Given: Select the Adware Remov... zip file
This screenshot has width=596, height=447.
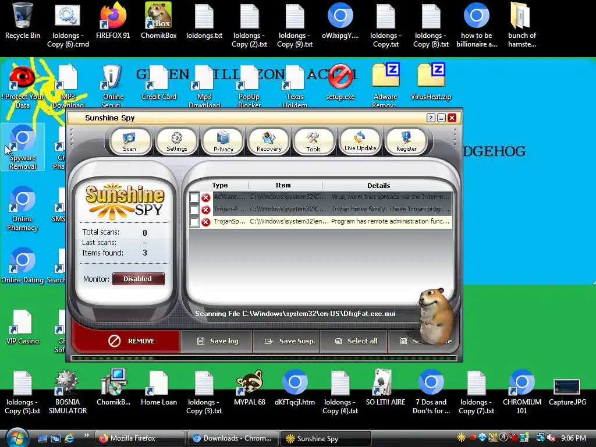Looking at the screenshot, I should click(385, 86).
